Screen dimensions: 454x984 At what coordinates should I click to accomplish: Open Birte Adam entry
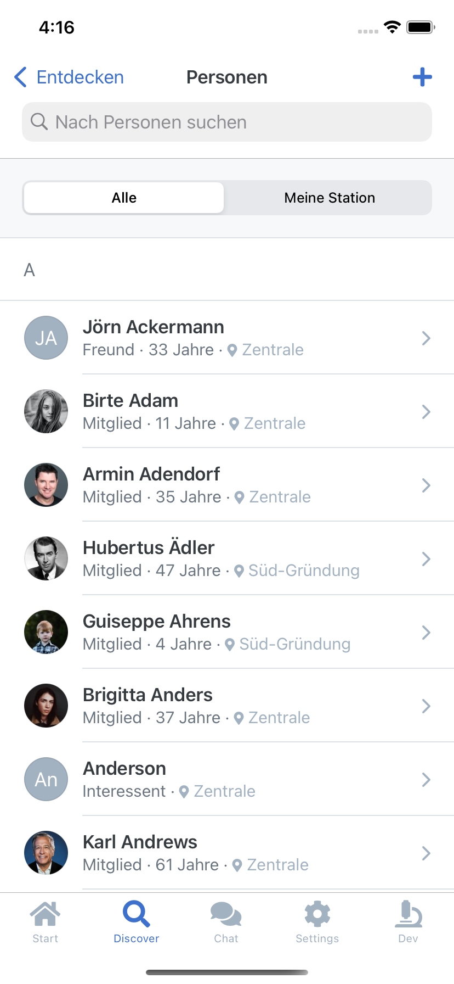click(227, 411)
